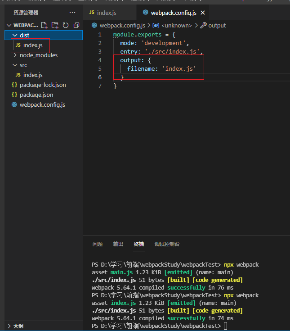This screenshot has height=331, width=290.
Task: Close the webpack.config.js tab
Action: (203, 13)
